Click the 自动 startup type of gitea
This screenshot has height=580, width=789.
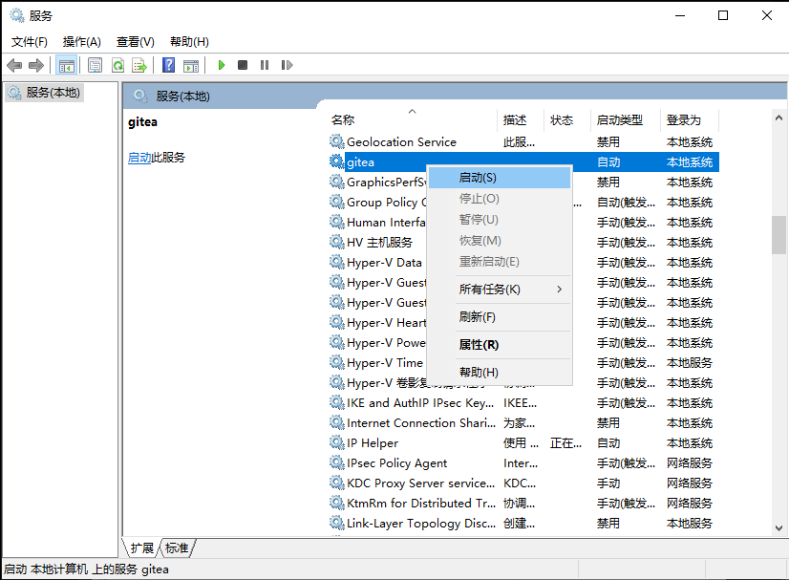coord(608,162)
